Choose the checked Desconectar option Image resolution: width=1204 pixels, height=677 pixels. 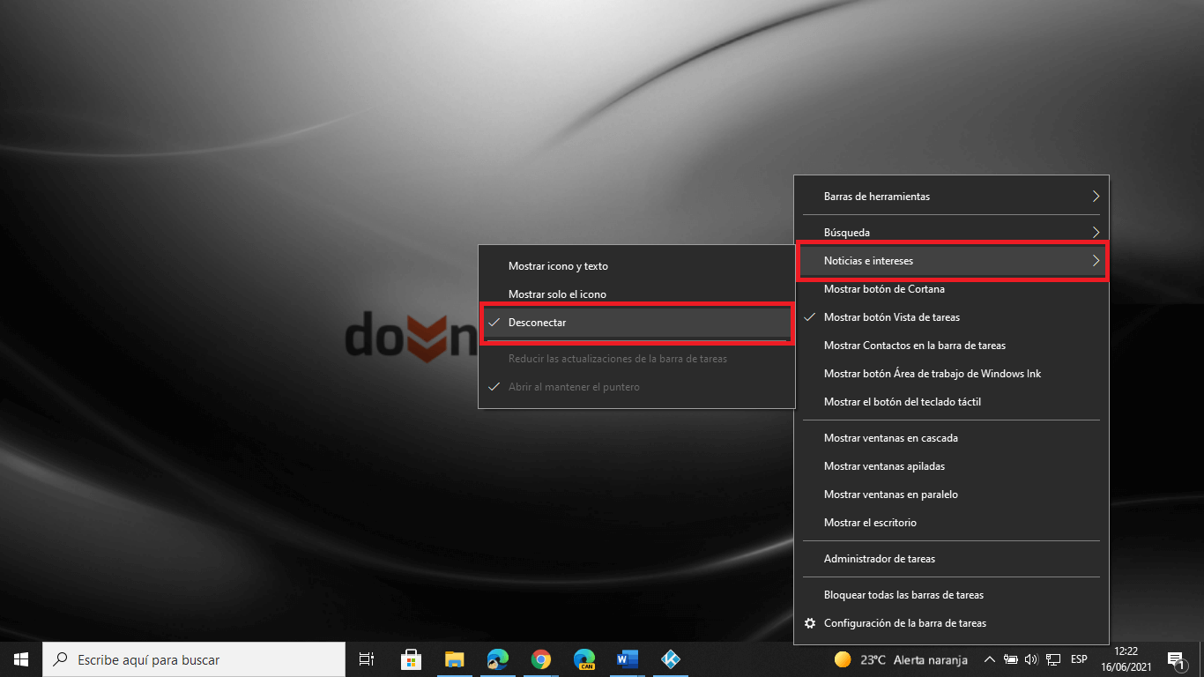click(636, 323)
